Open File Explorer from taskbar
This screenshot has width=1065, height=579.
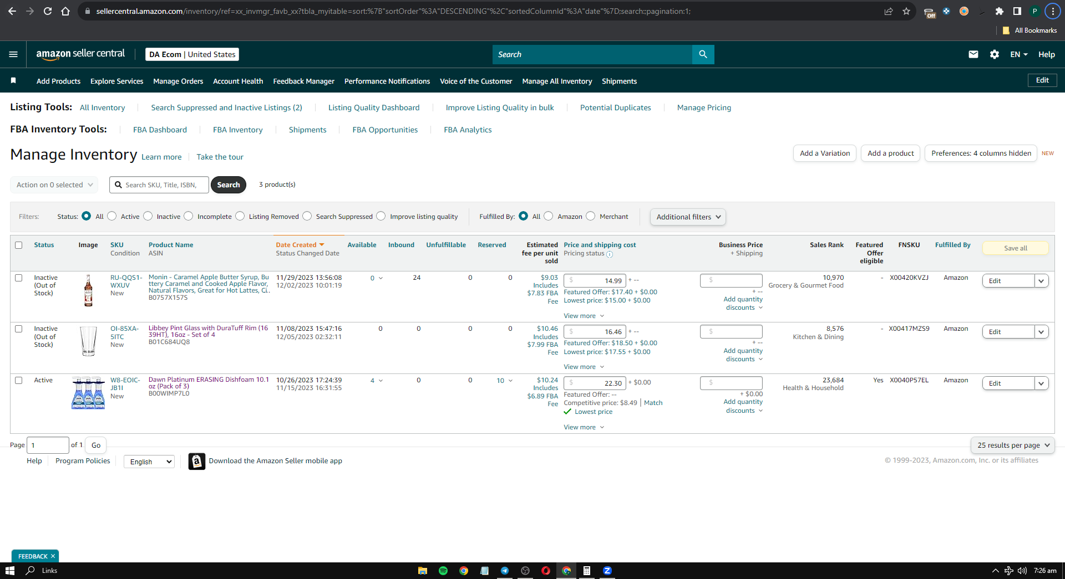(x=423, y=571)
